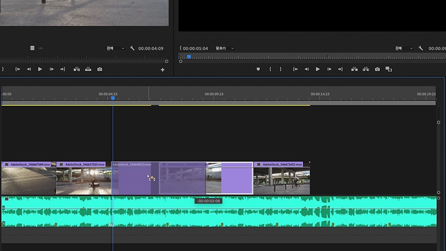Image resolution: width=446 pixels, height=251 pixels.
Task: Play the program monitor sequence
Action: tap(318, 69)
